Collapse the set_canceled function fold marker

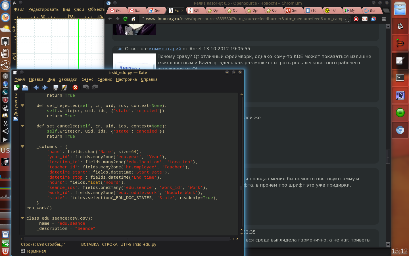coord(22,126)
